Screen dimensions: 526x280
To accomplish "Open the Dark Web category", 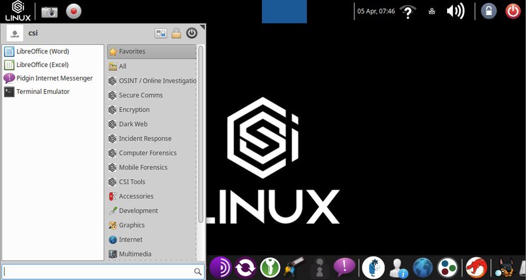I will (152, 124).
